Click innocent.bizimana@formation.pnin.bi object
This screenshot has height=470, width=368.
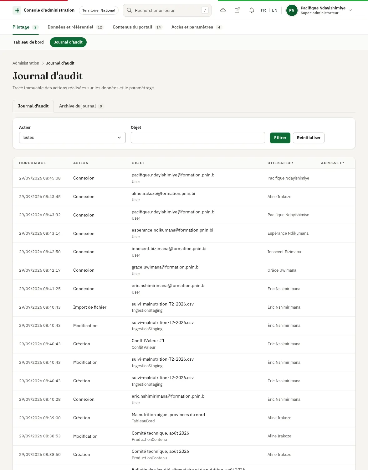(169, 249)
